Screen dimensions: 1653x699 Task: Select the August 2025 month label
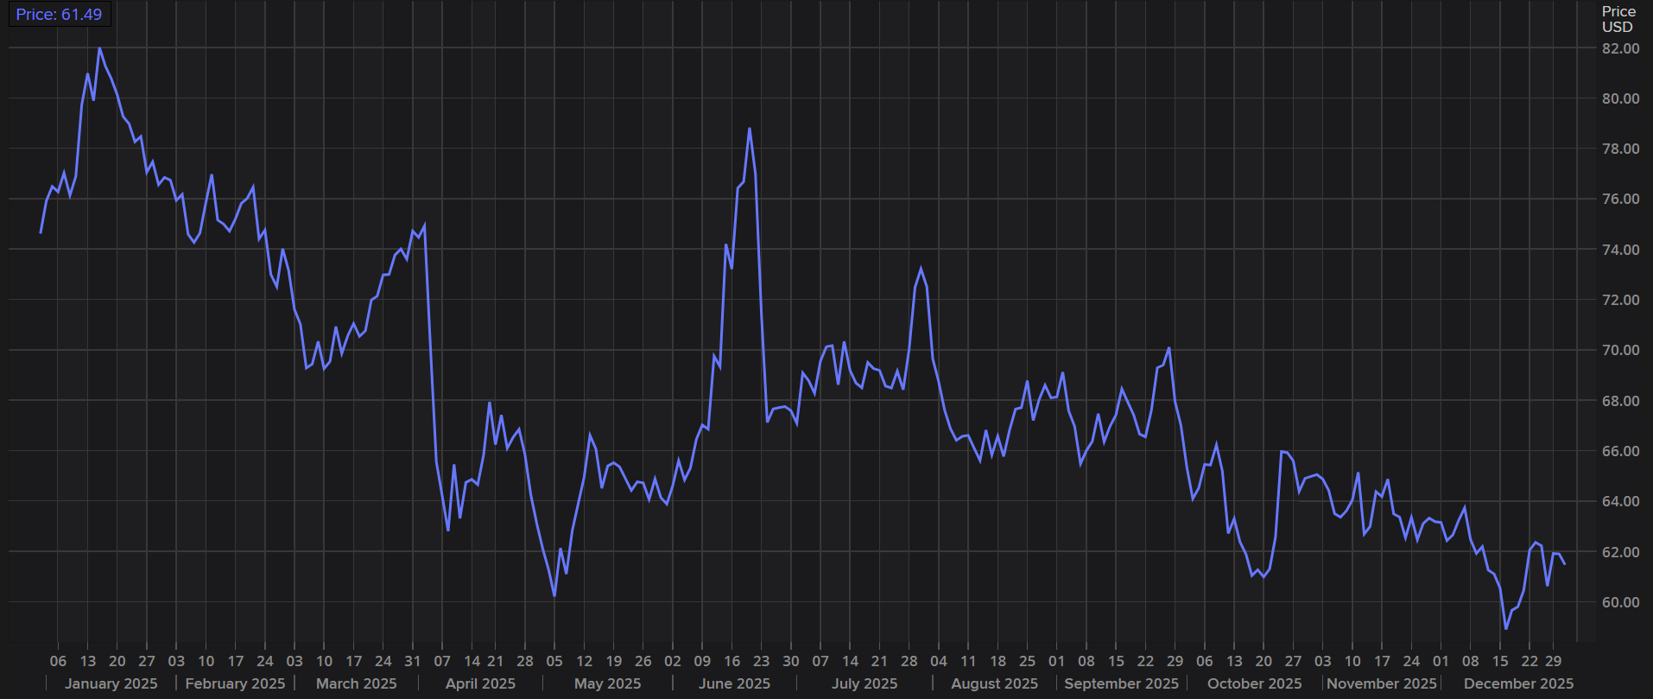coord(994,683)
